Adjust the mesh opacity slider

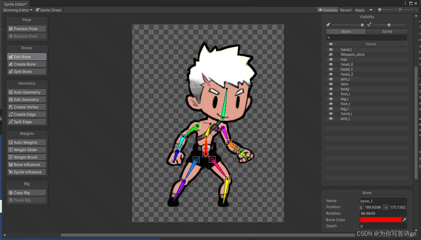[x=389, y=25]
